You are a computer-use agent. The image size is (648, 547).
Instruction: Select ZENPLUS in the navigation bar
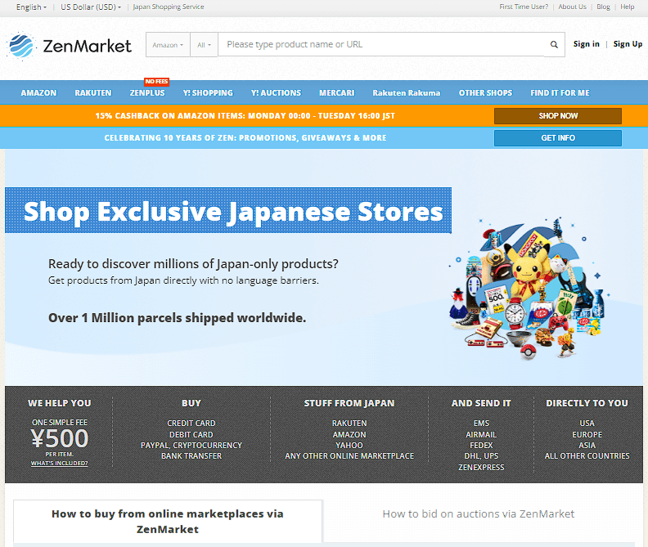[x=147, y=93]
